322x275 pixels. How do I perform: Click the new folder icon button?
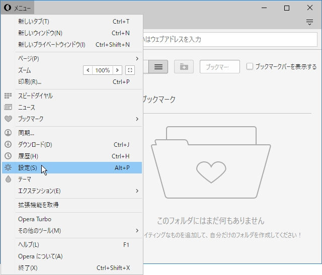pyautogui.click(x=184, y=67)
